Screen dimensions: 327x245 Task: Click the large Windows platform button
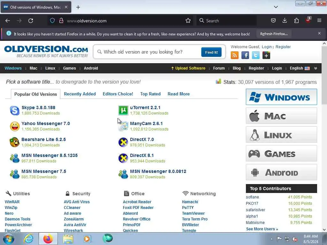point(281,97)
